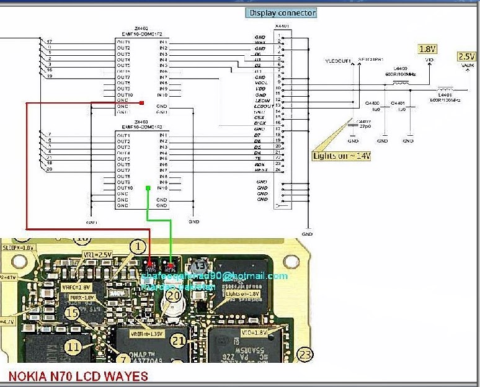Screen dimensions: 480x387
Task: Click the L4401 inductor label
Action: tap(445, 96)
